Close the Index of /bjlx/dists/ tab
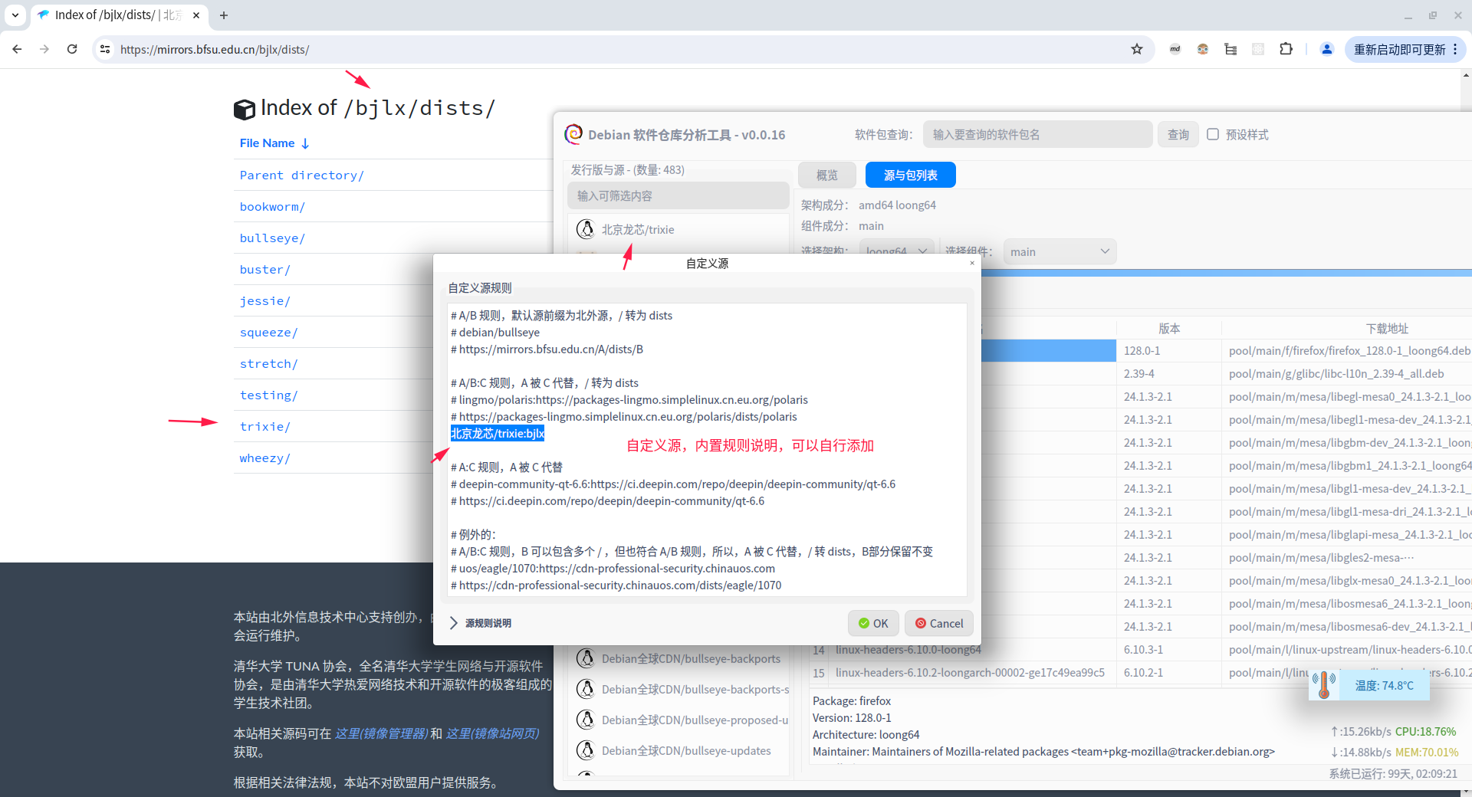The width and height of the screenshot is (1472, 797). 196,15
